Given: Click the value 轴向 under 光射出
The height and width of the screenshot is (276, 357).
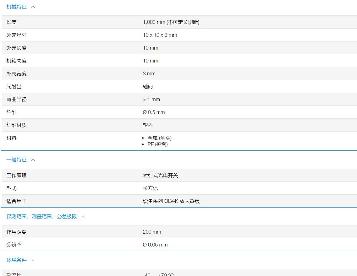Looking at the screenshot, I should tap(148, 86).
